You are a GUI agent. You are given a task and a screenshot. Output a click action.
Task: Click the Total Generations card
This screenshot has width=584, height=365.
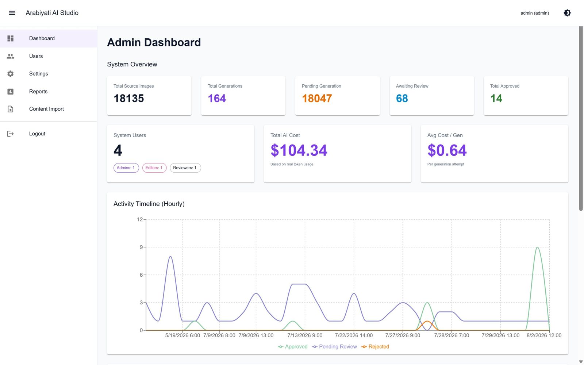point(243,96)
